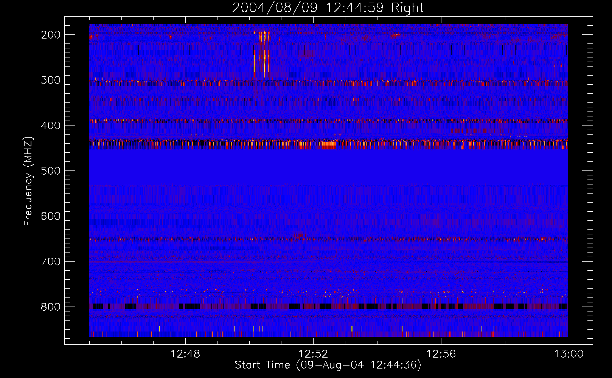Click the 400 frequency tick label
Image resolution: width=612 pixels, height=378 pixels.
pos(51,125)
